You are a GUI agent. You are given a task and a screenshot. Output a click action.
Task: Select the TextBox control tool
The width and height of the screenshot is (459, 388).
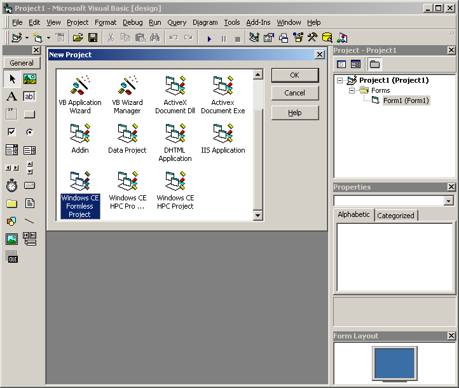coord(30,96)
